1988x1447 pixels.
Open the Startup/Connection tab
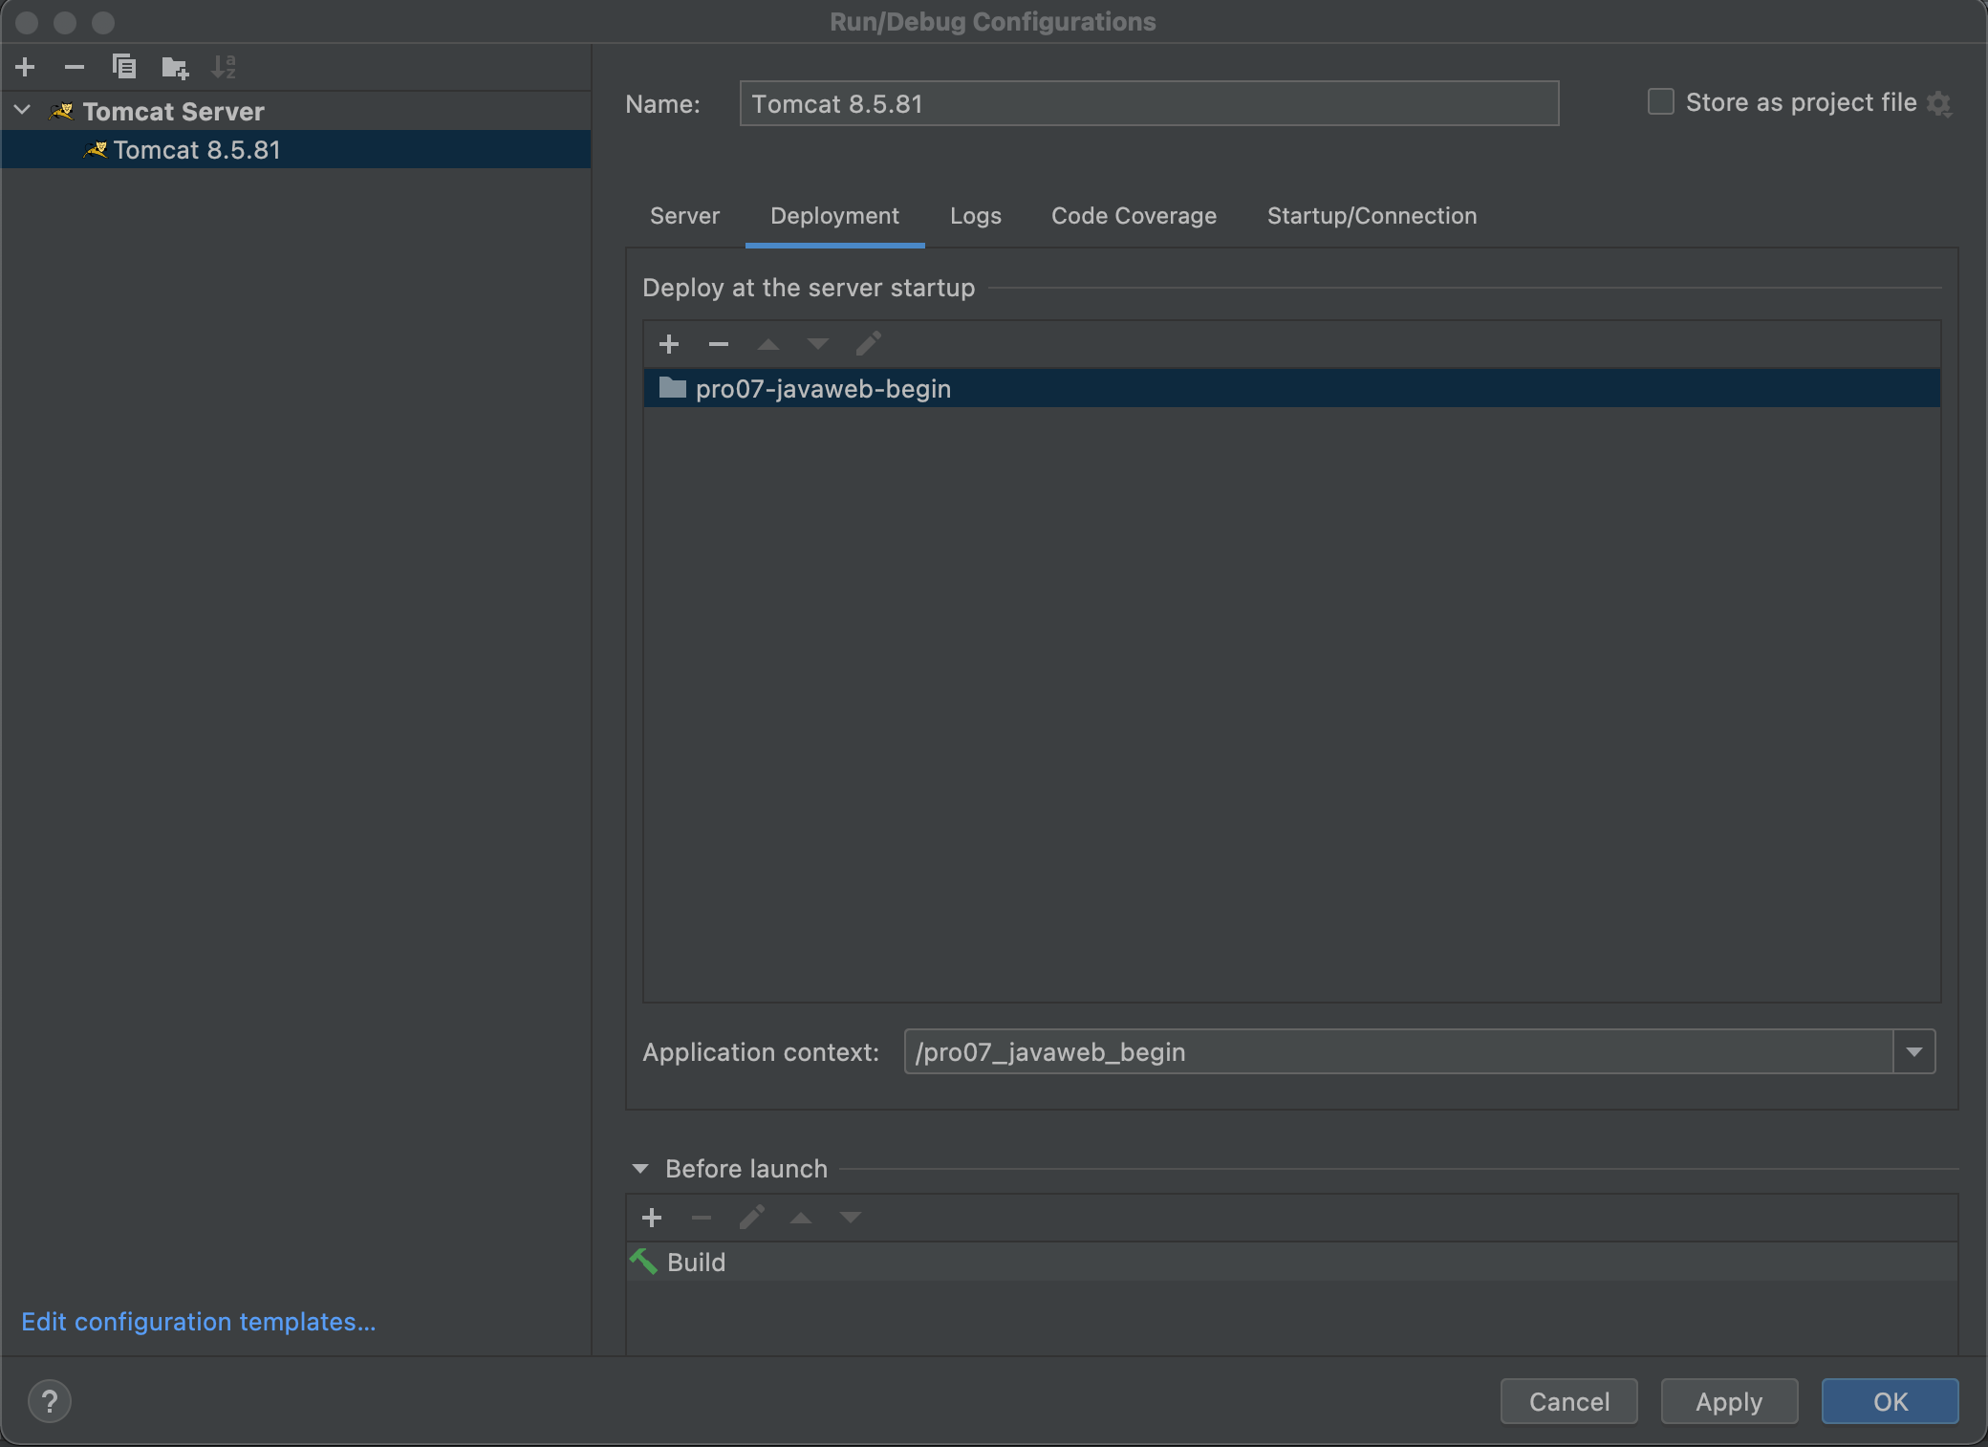(1372, 216)
